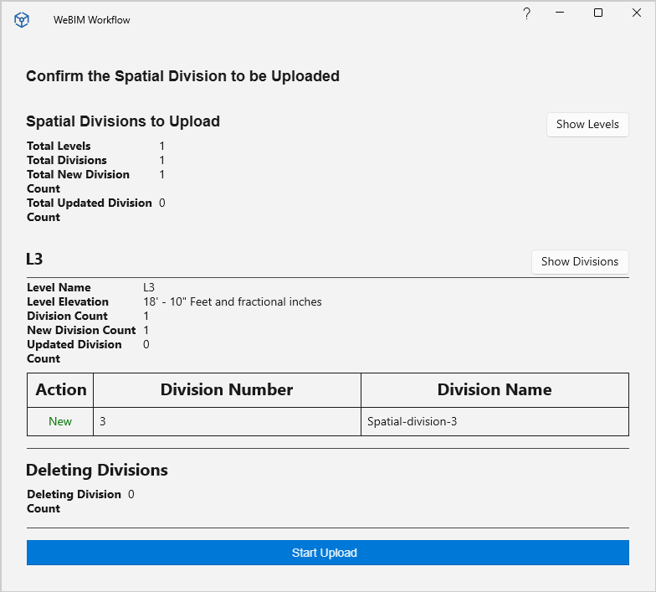Screen dimensions: 656x592
Task: Click the WeBIM cube logo icon
Action: (x=22, y=20)
